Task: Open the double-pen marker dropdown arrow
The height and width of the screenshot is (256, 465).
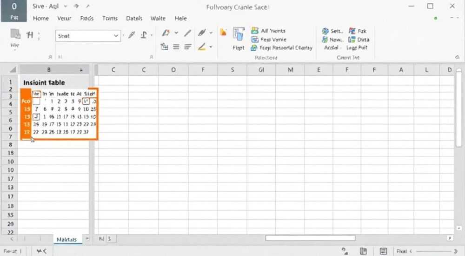Action: click(x=211, y=33)
